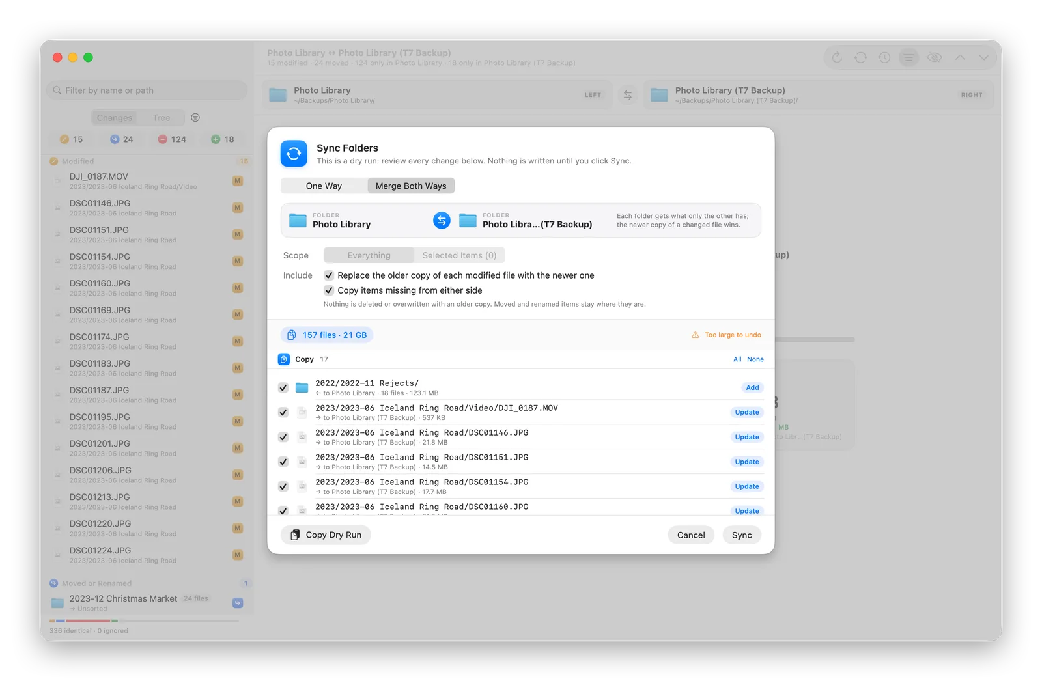Click the Filter by name or path field
1042x681 pixels.
coord(147,90)
